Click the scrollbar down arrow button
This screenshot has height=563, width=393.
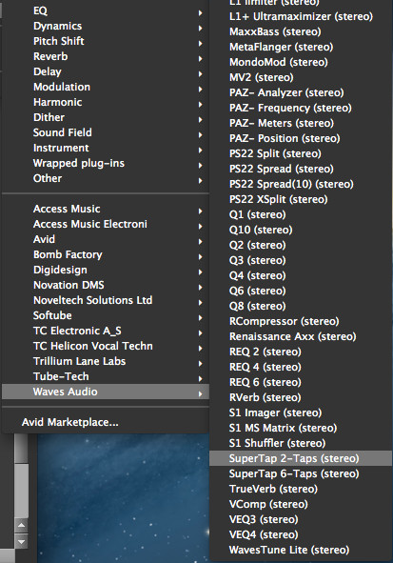coord(21,541)
